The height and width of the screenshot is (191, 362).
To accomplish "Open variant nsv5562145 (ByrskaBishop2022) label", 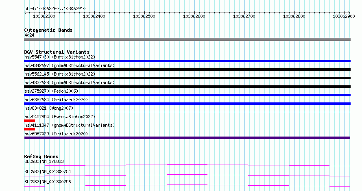I will [x=60, y=74].
